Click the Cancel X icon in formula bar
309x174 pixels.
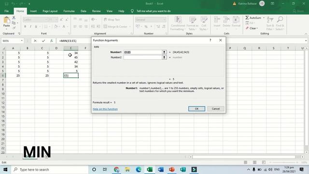[x=35, y=41]
